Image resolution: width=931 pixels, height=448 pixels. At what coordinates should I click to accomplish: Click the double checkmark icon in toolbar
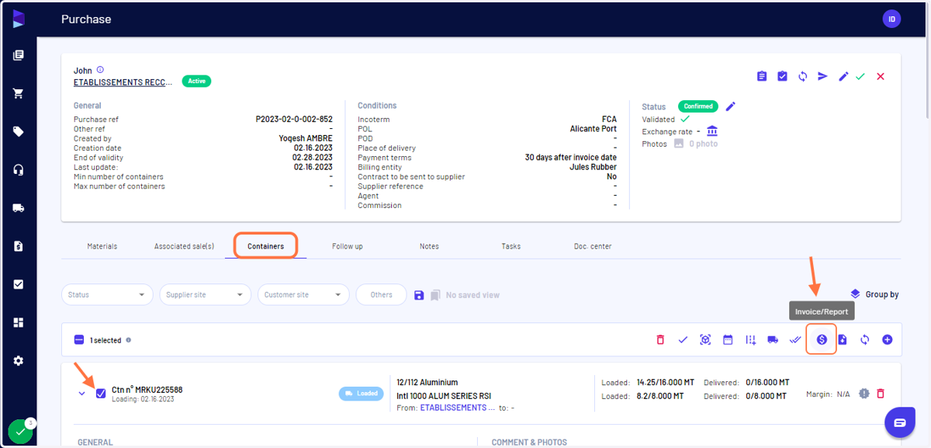(x=795, y=340)
